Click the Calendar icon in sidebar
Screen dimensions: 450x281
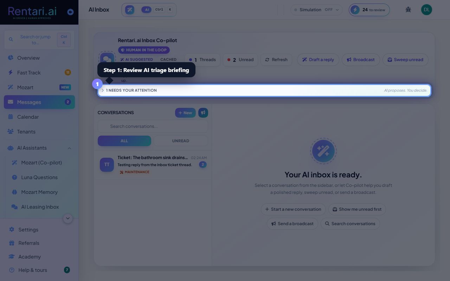[11, 117]
